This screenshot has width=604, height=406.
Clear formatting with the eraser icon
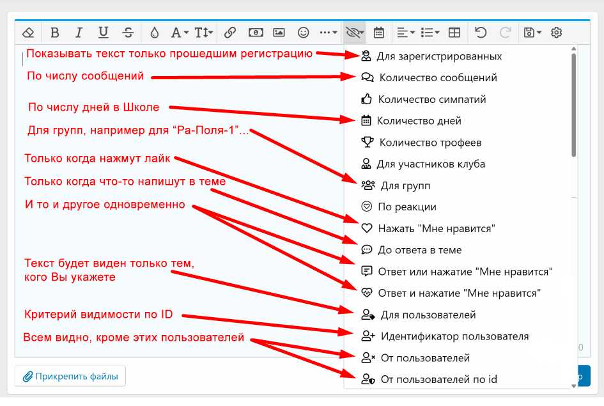tap(27, 32)
